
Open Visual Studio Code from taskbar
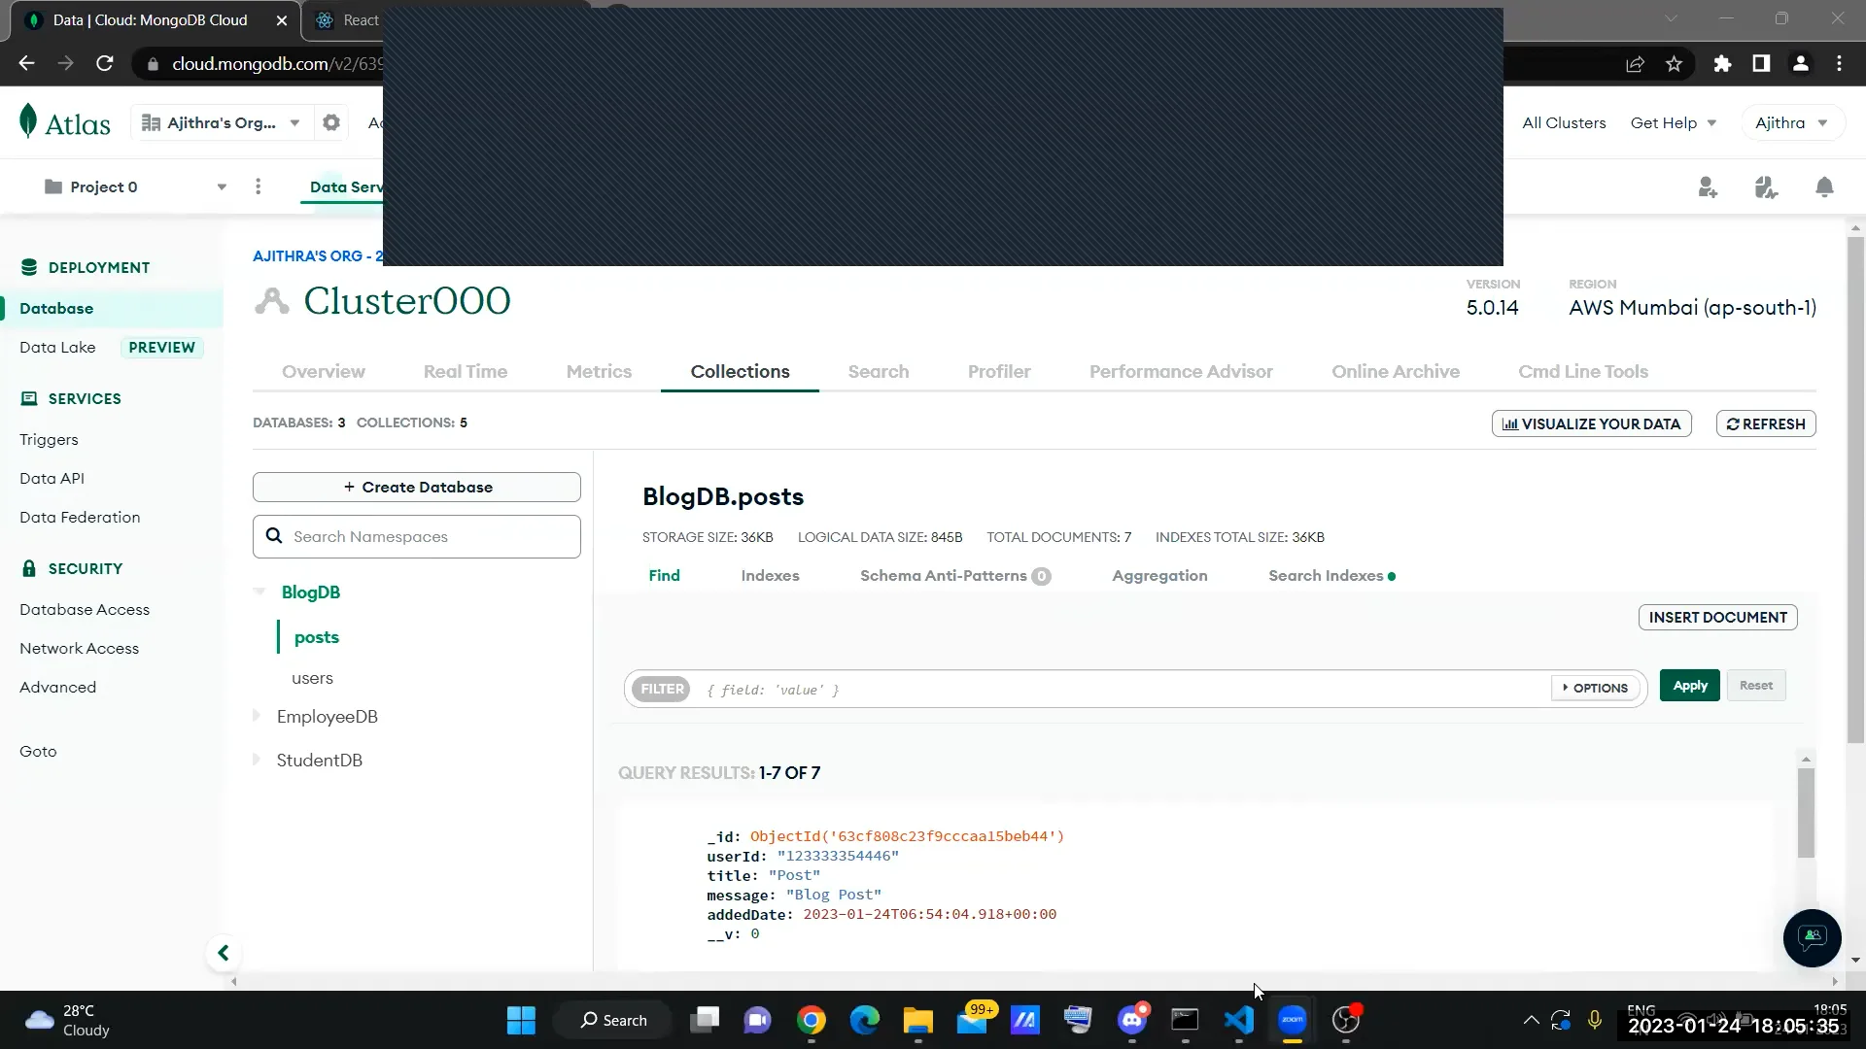coord(1238,1020)
